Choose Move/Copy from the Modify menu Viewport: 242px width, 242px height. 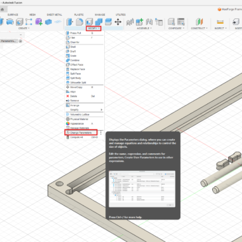click(84, 88)
